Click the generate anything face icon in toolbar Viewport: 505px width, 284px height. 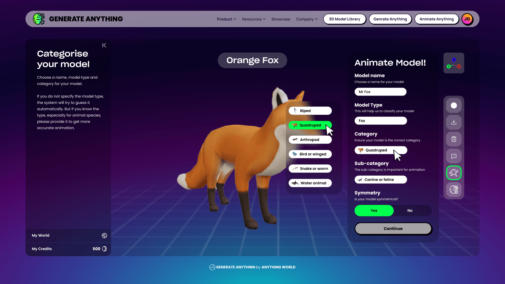point(454,190)
